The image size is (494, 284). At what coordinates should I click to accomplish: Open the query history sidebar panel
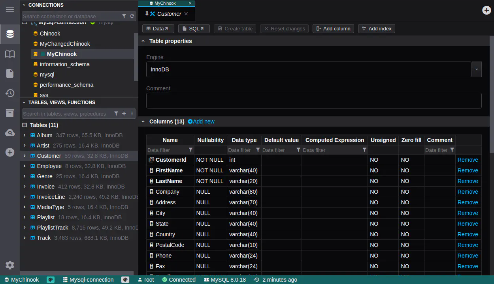10,93
